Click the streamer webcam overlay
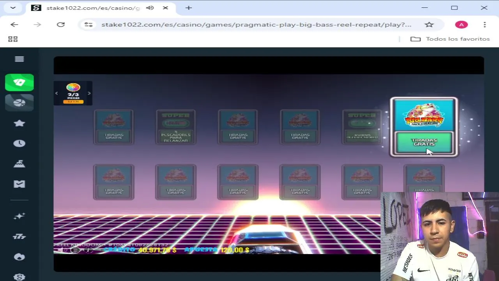This screenshot has height=281, width=499. coord(440,236)
